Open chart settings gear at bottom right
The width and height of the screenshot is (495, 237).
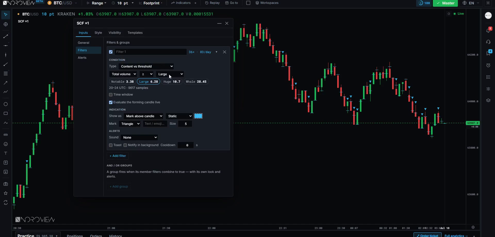[x=473, y=227]
